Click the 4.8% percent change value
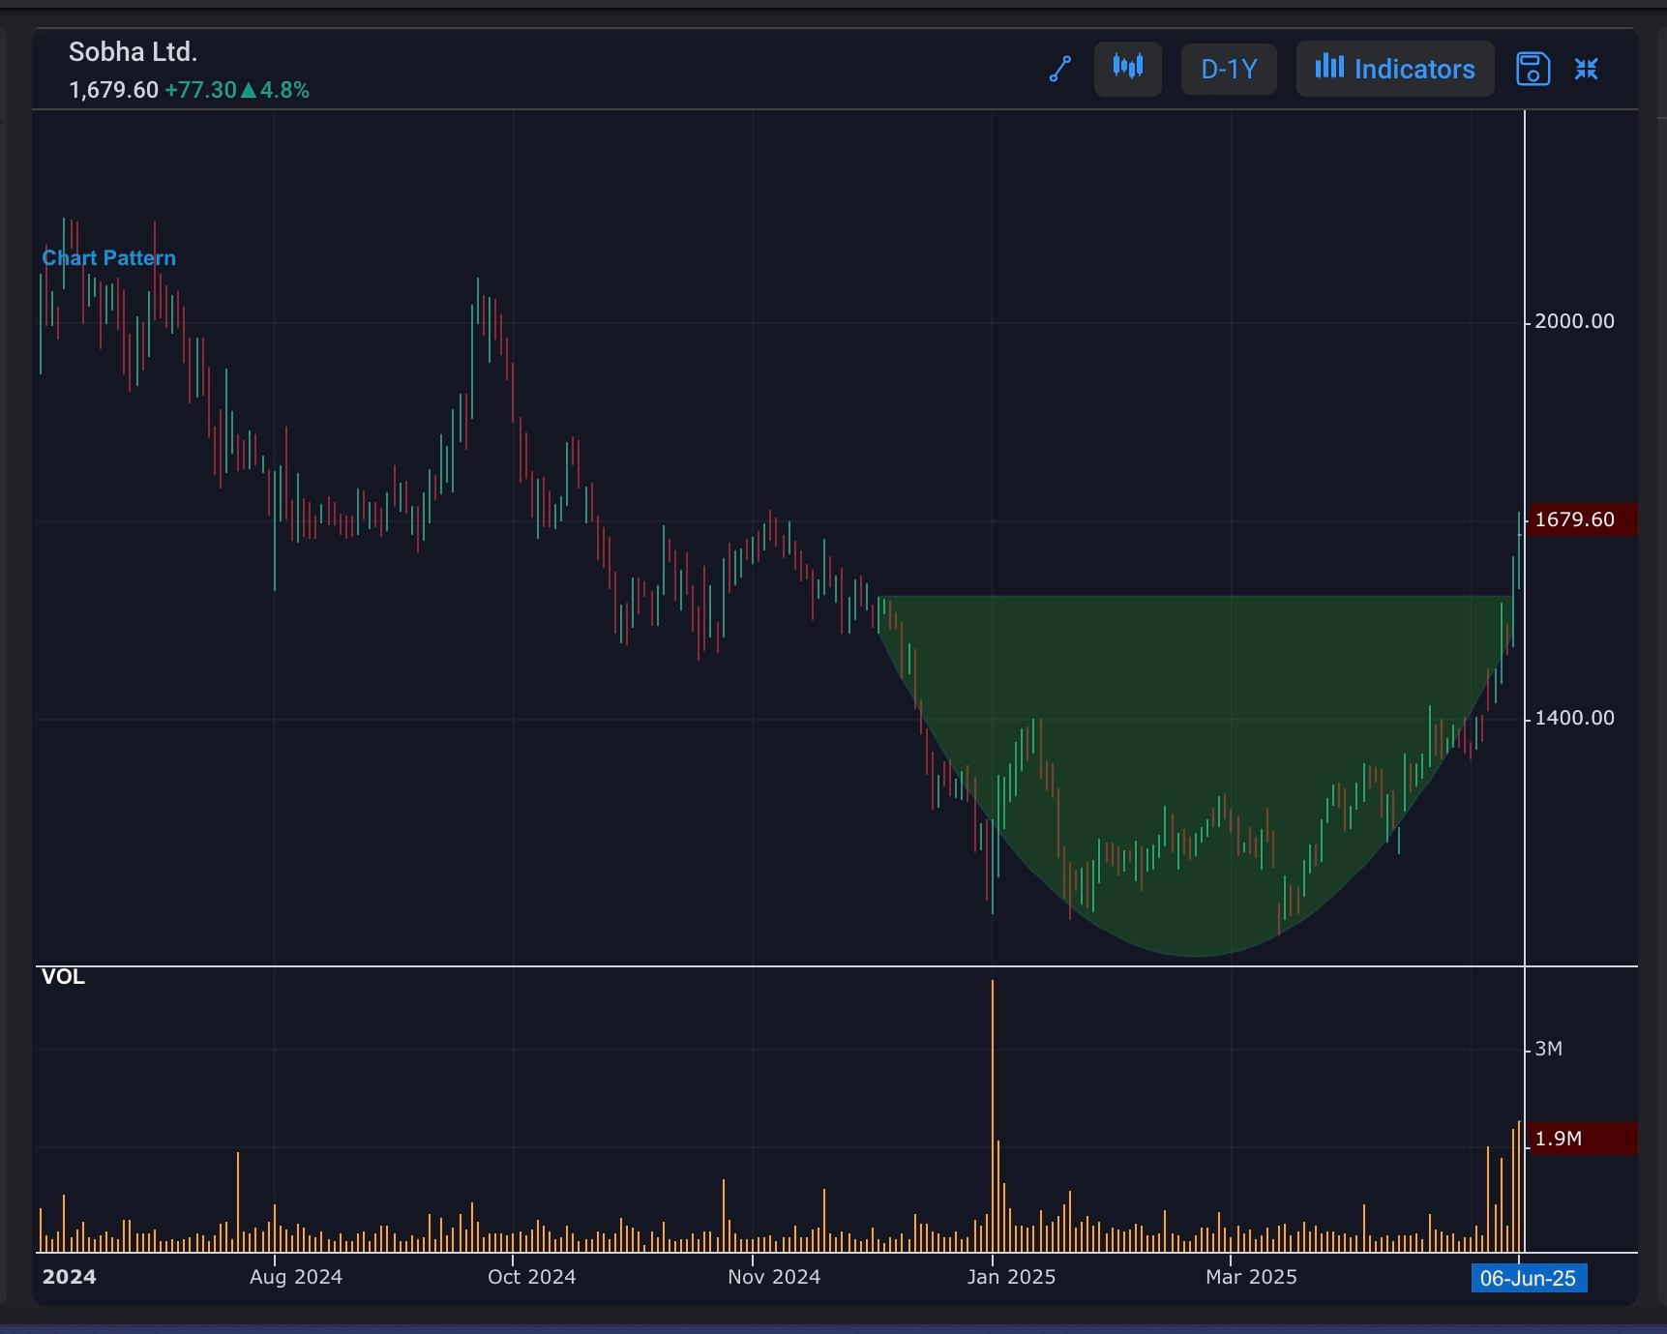Image resolution: width=1667 pixels, height=1334 pixels. [x=284, y=90]
